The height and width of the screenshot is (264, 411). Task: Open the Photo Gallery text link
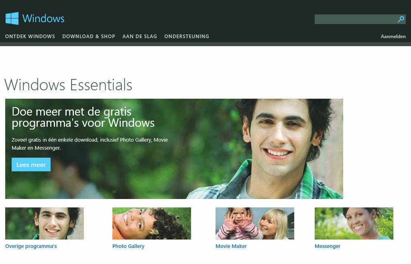tap(128, 246)
